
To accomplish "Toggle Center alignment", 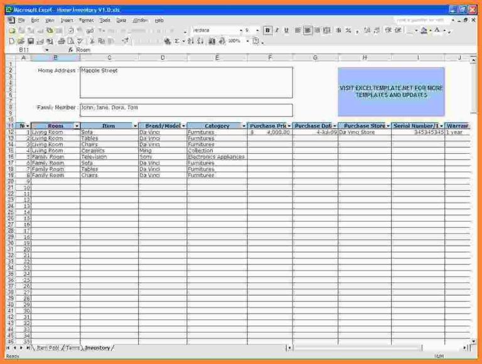I will (x=308, y=30).
